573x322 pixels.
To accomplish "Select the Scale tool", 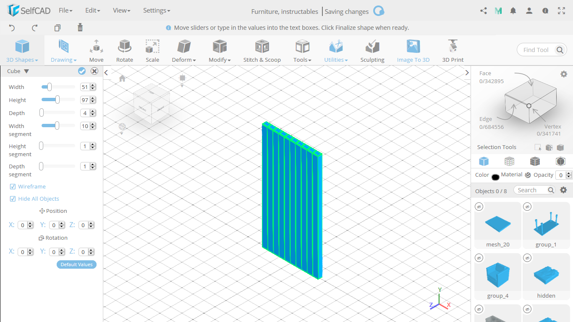I will (x=152, y=51).
